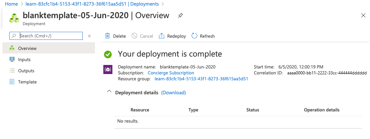Open the resource group learn-83cfc1b4 link
Image resolution: width=370 pixels, height=139 pixels.
(201, 79)
